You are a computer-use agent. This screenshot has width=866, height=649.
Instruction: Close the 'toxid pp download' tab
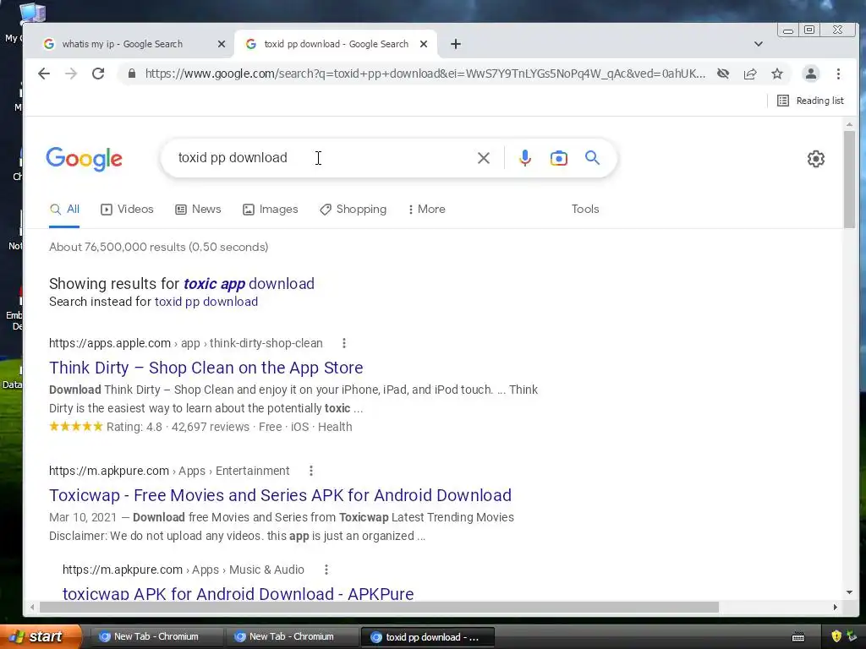coord(424,44)
